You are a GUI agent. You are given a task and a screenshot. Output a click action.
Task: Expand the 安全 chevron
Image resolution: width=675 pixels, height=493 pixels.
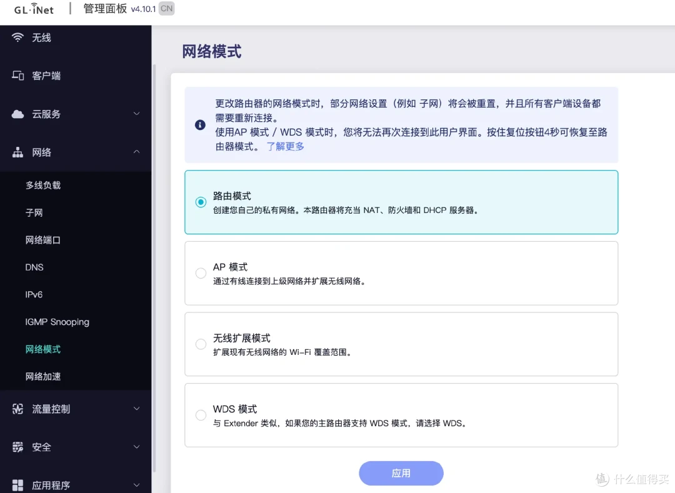click(136, 447)
